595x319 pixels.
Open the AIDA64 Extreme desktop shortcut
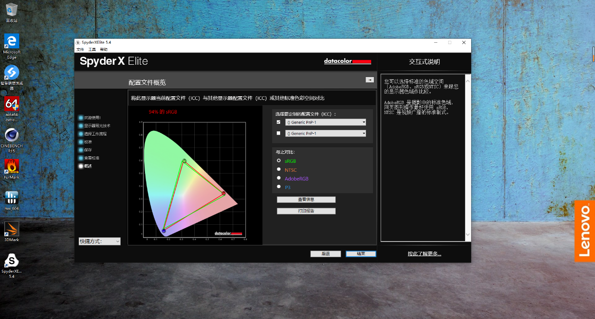click(12, 109)
